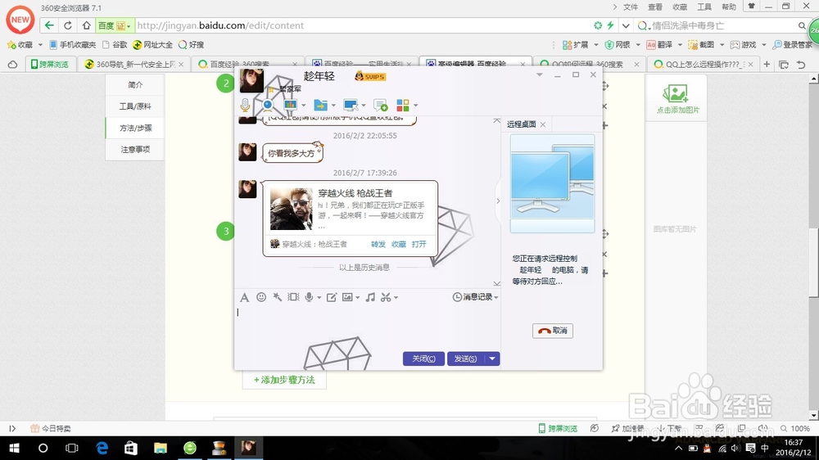Open the 查看 menu
819x460 pixels.
655,7
